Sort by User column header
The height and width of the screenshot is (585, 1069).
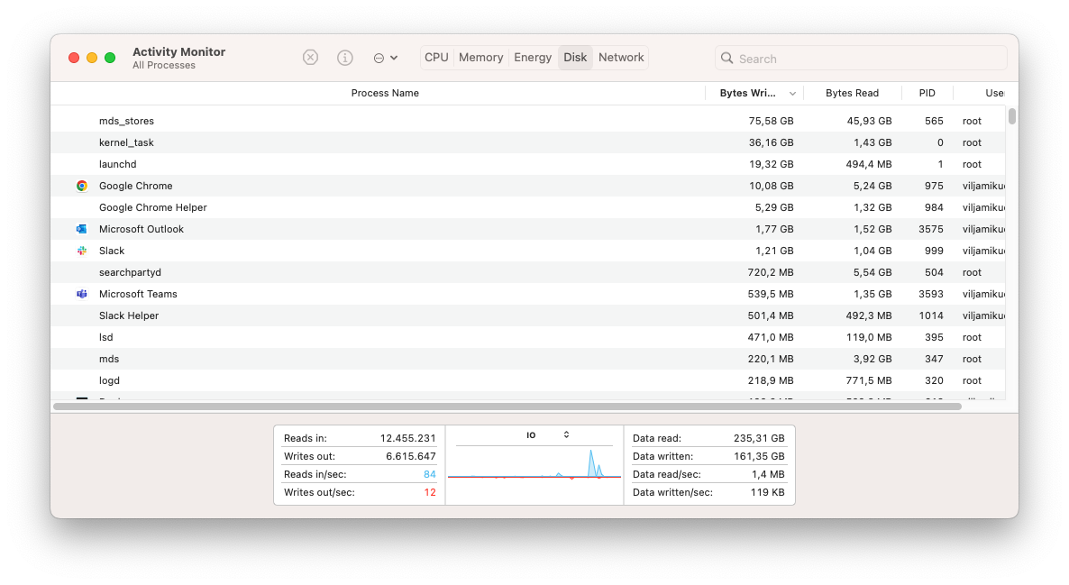[994, 94]
